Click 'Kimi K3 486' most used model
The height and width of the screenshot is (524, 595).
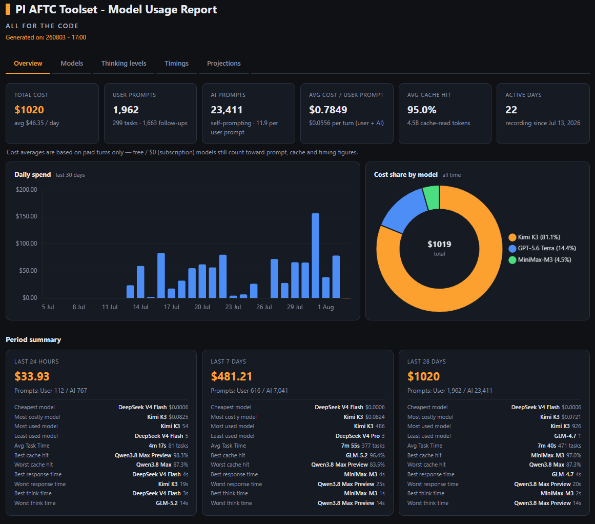click(x=369, y=426)
